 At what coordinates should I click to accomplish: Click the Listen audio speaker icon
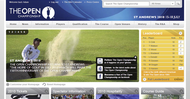[100, 69]
